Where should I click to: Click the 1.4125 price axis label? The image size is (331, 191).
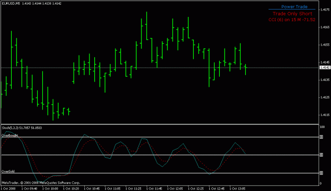325,97
